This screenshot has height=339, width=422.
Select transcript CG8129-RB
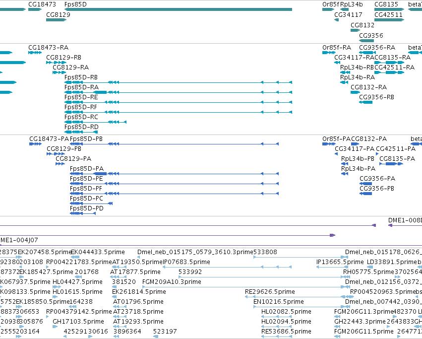pyautogui.click(x=64, y=58)
